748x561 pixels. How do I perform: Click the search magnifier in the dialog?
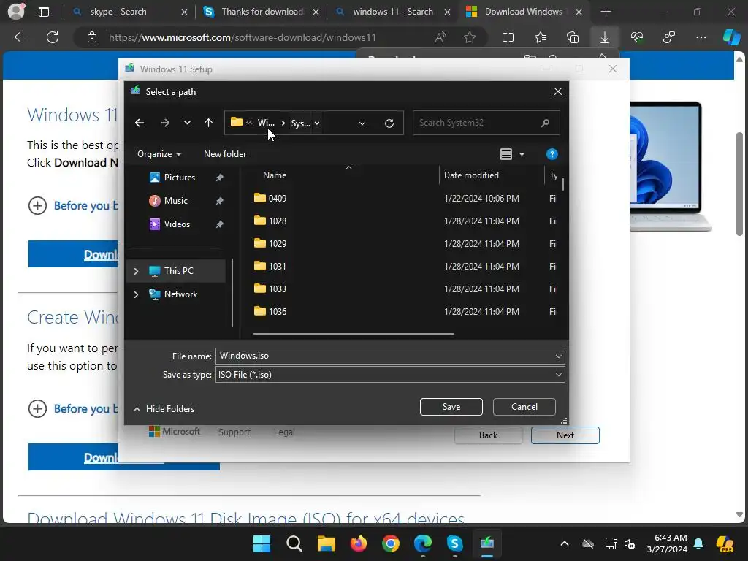click(545, 123)
